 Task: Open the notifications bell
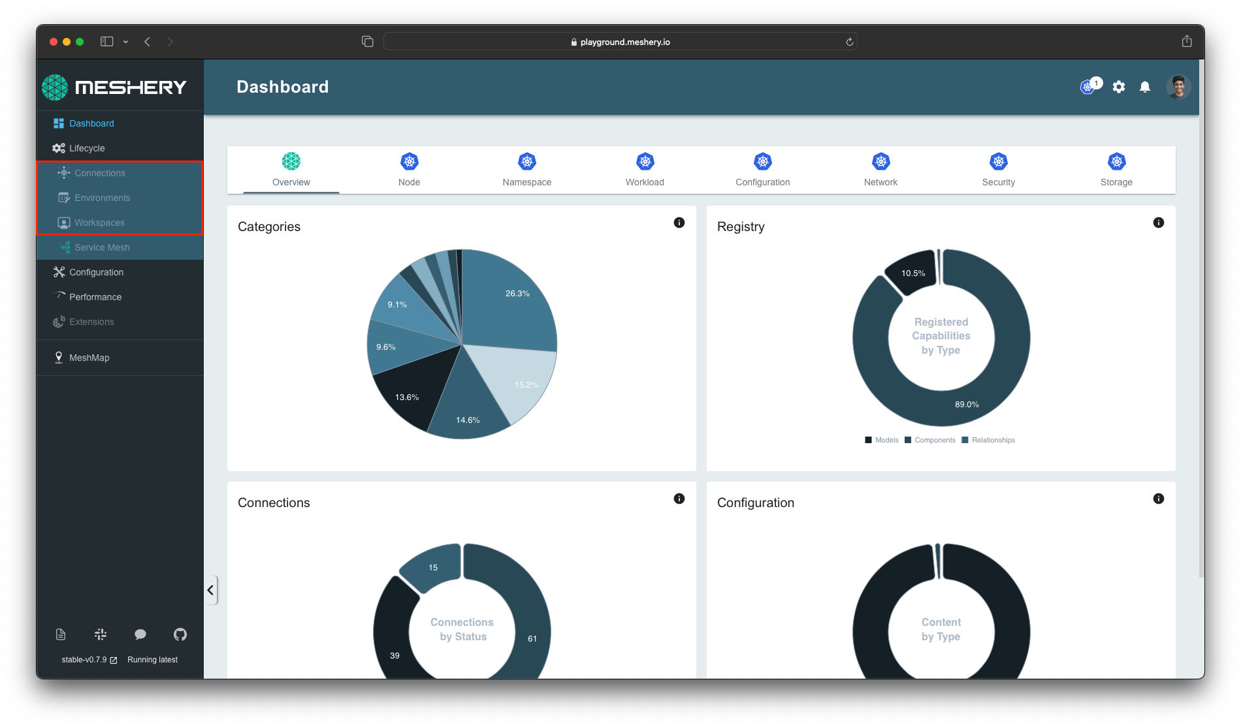1145,87
